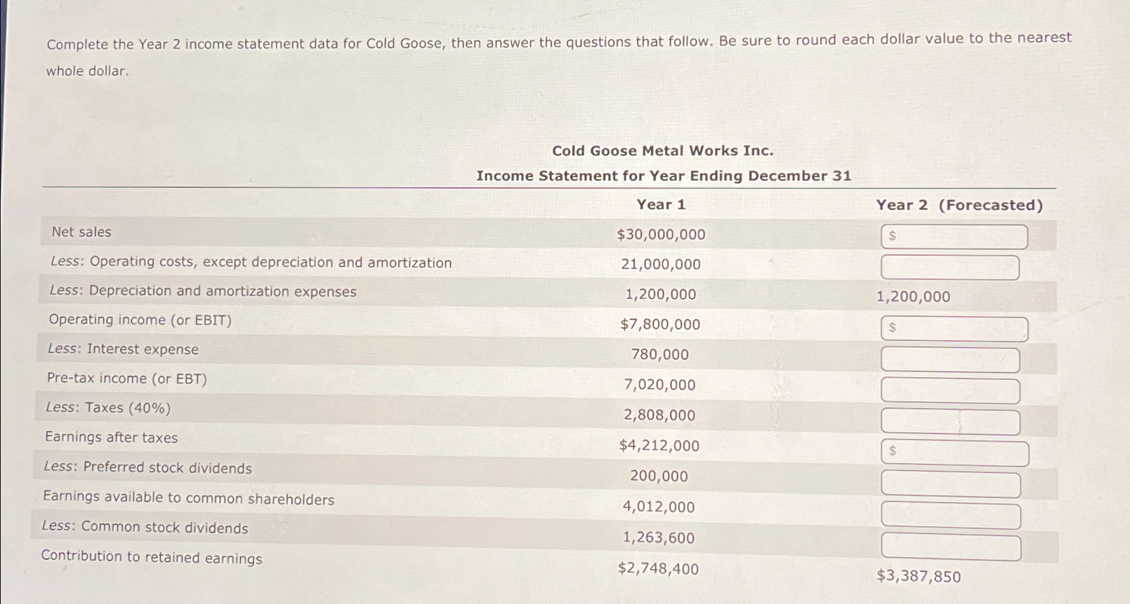The height and width of the screenshot is (604, 1130).
Task: Select the Year 1 Net sales value $30,000,000
Action: point(660,234)
